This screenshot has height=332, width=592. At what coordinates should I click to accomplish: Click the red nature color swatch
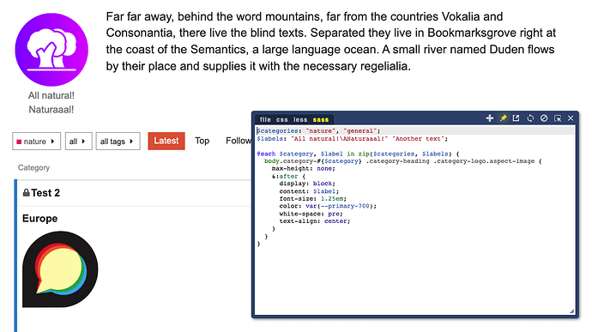19,142
